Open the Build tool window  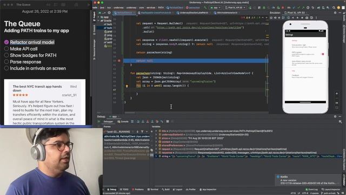coord(165,190)
